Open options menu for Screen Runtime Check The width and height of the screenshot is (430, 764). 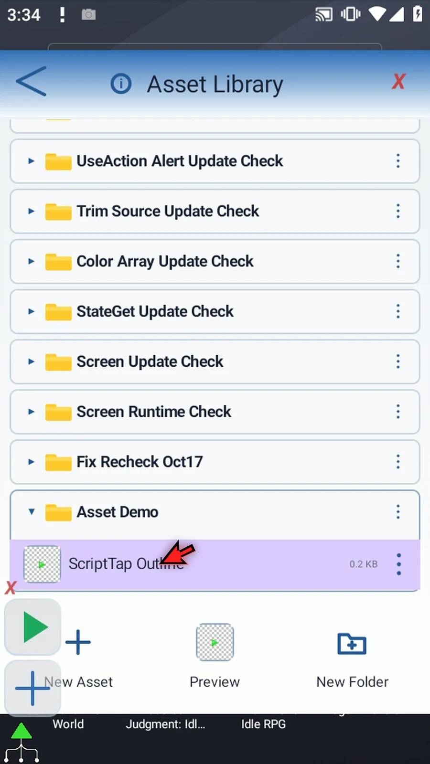(398, 412)
